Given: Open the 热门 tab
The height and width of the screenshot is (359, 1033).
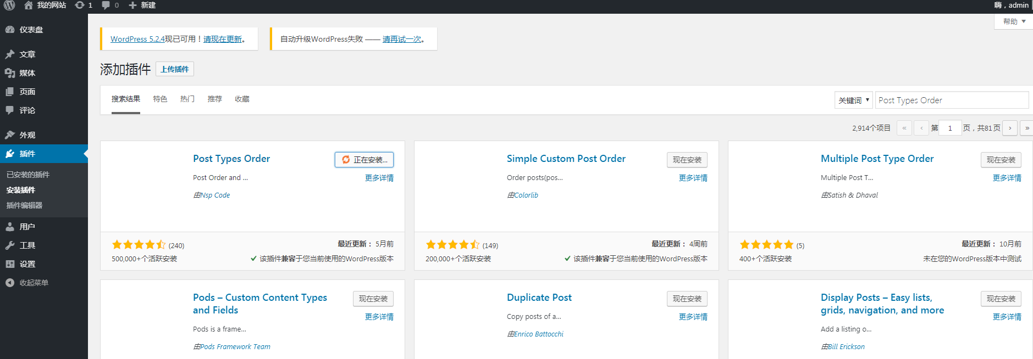Looking at the screenshot, I should point(187,99).
